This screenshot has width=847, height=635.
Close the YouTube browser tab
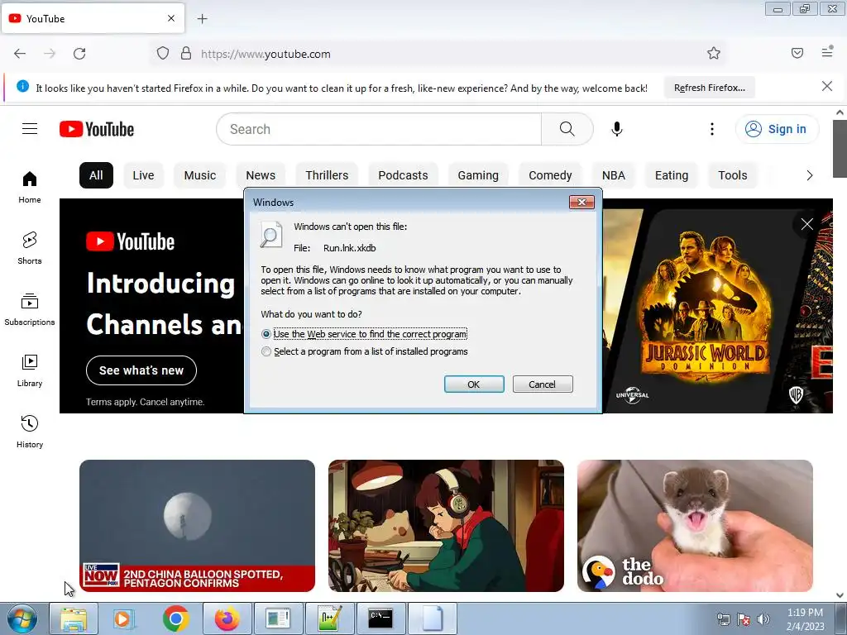[x=171, y=18]
